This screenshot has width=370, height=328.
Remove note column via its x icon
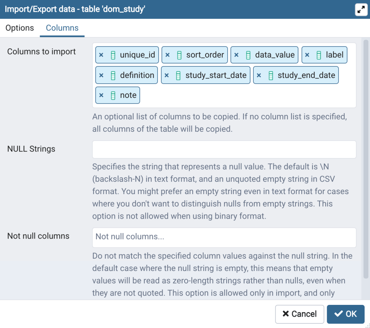[x=101, y=95]
